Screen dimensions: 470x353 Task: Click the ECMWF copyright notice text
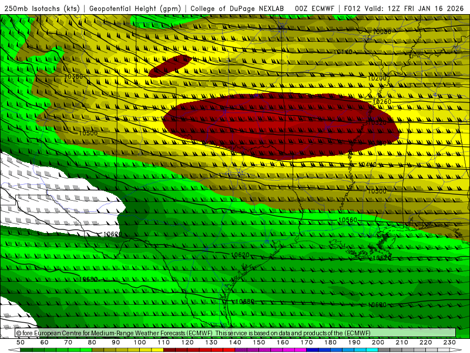[x=193, y=333]
